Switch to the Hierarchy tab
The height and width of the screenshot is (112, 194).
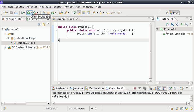(33, 19)
